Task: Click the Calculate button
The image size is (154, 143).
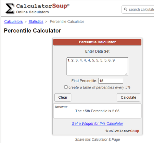Action: pos(128,97)
